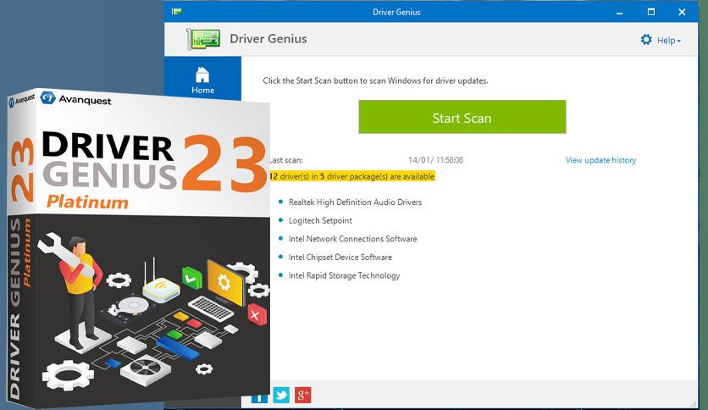
Task: Click the Avanquest logo on the box
Action: click(x=75, y=99)
